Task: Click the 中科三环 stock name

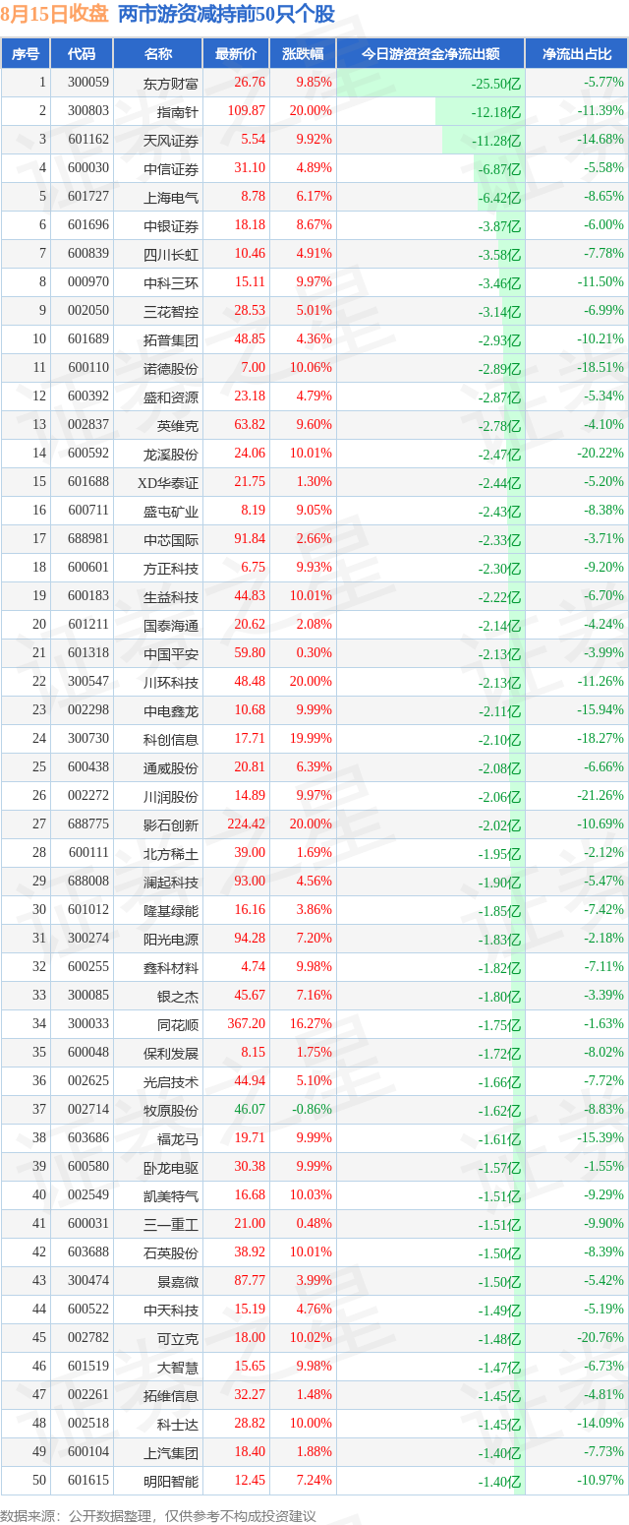Action: [171, 282]
